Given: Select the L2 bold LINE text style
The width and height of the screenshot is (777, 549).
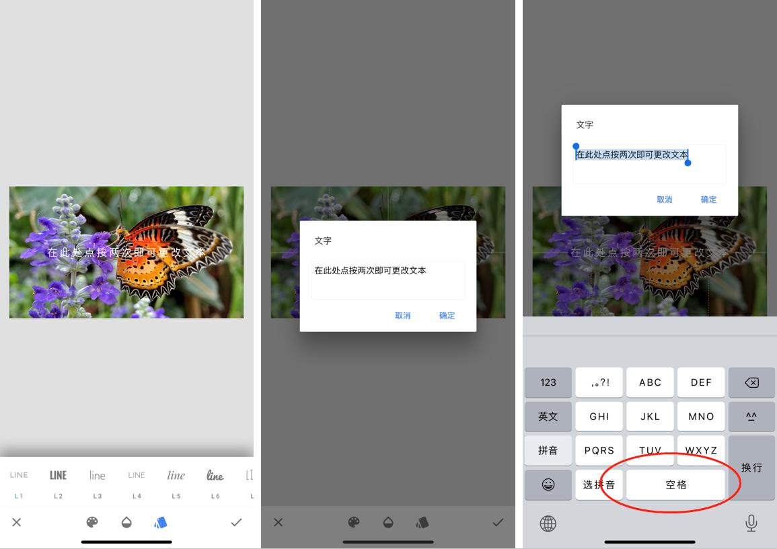Looking at the screenshot, I should (58, 475).
